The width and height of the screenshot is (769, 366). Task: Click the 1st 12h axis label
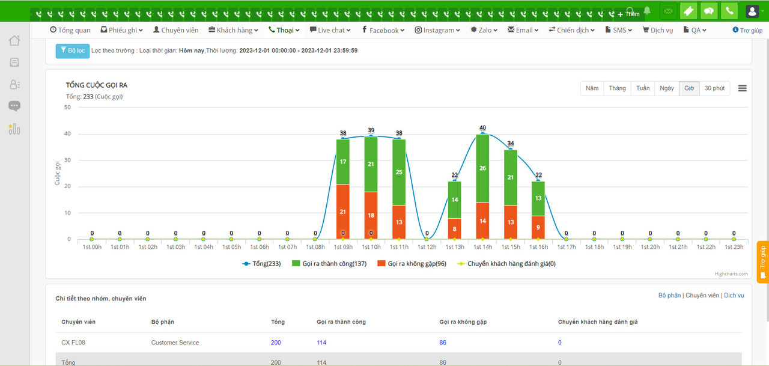427,247
